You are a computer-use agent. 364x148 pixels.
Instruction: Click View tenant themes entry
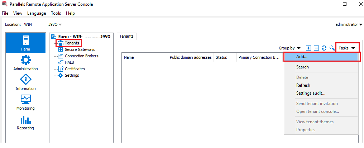321,122
